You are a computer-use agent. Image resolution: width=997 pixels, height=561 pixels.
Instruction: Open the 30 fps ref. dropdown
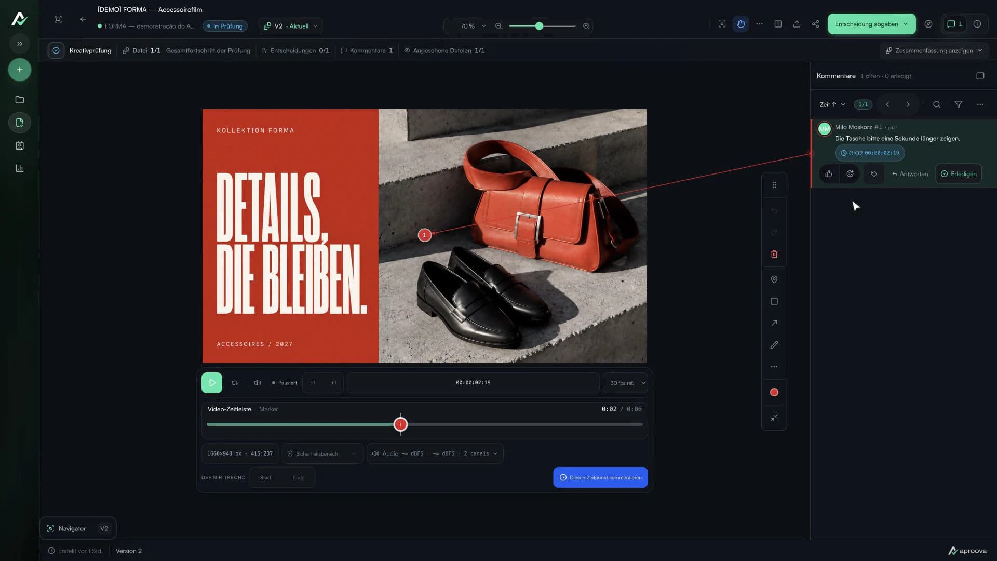tap(625, 383)
